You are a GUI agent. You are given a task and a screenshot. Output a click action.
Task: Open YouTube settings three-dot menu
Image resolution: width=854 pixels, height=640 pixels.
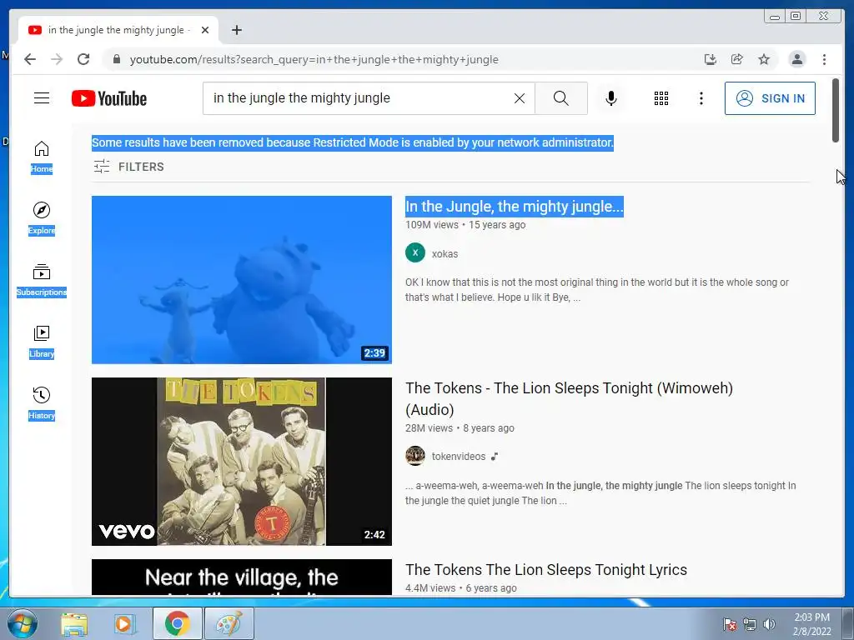[701, 98]
